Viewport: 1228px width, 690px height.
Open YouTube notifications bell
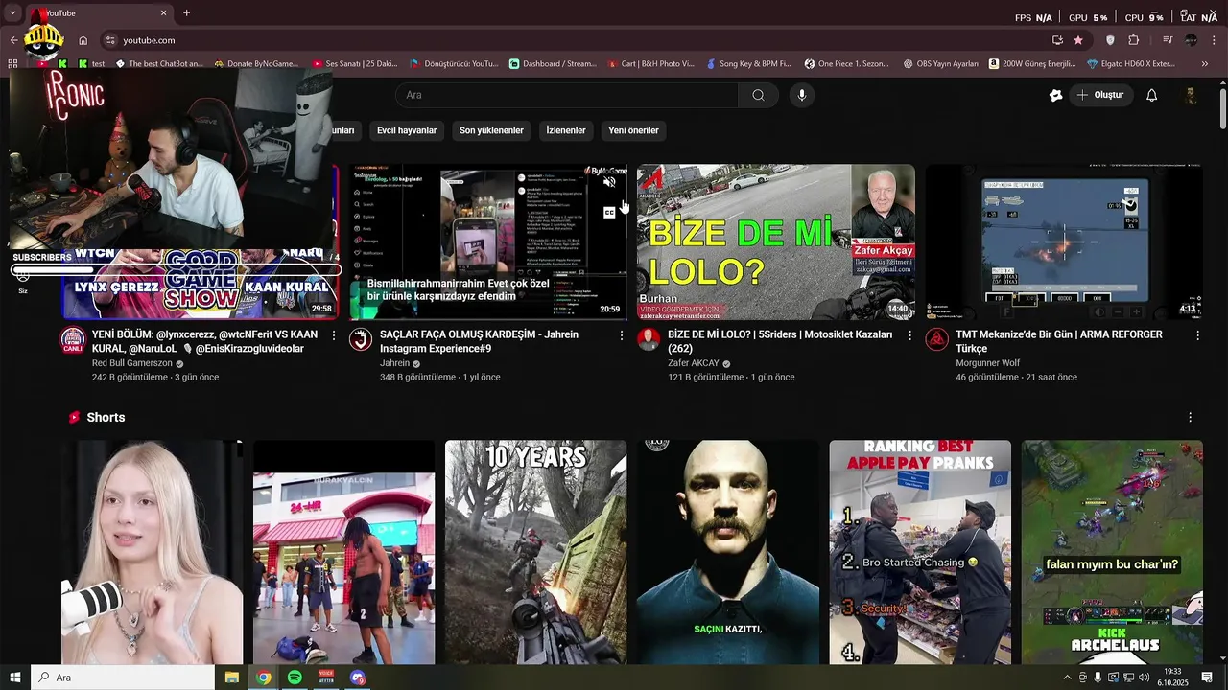(1152, 95)
